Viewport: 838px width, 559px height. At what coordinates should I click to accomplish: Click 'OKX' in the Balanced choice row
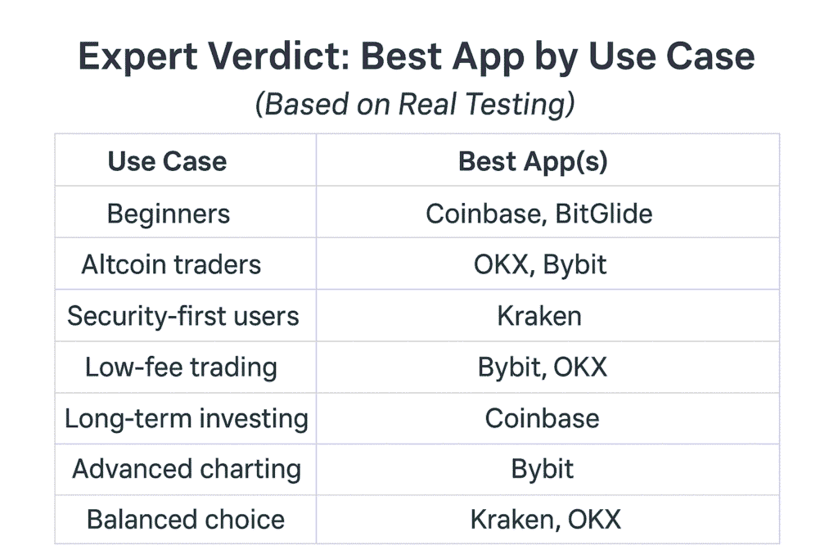590,520
